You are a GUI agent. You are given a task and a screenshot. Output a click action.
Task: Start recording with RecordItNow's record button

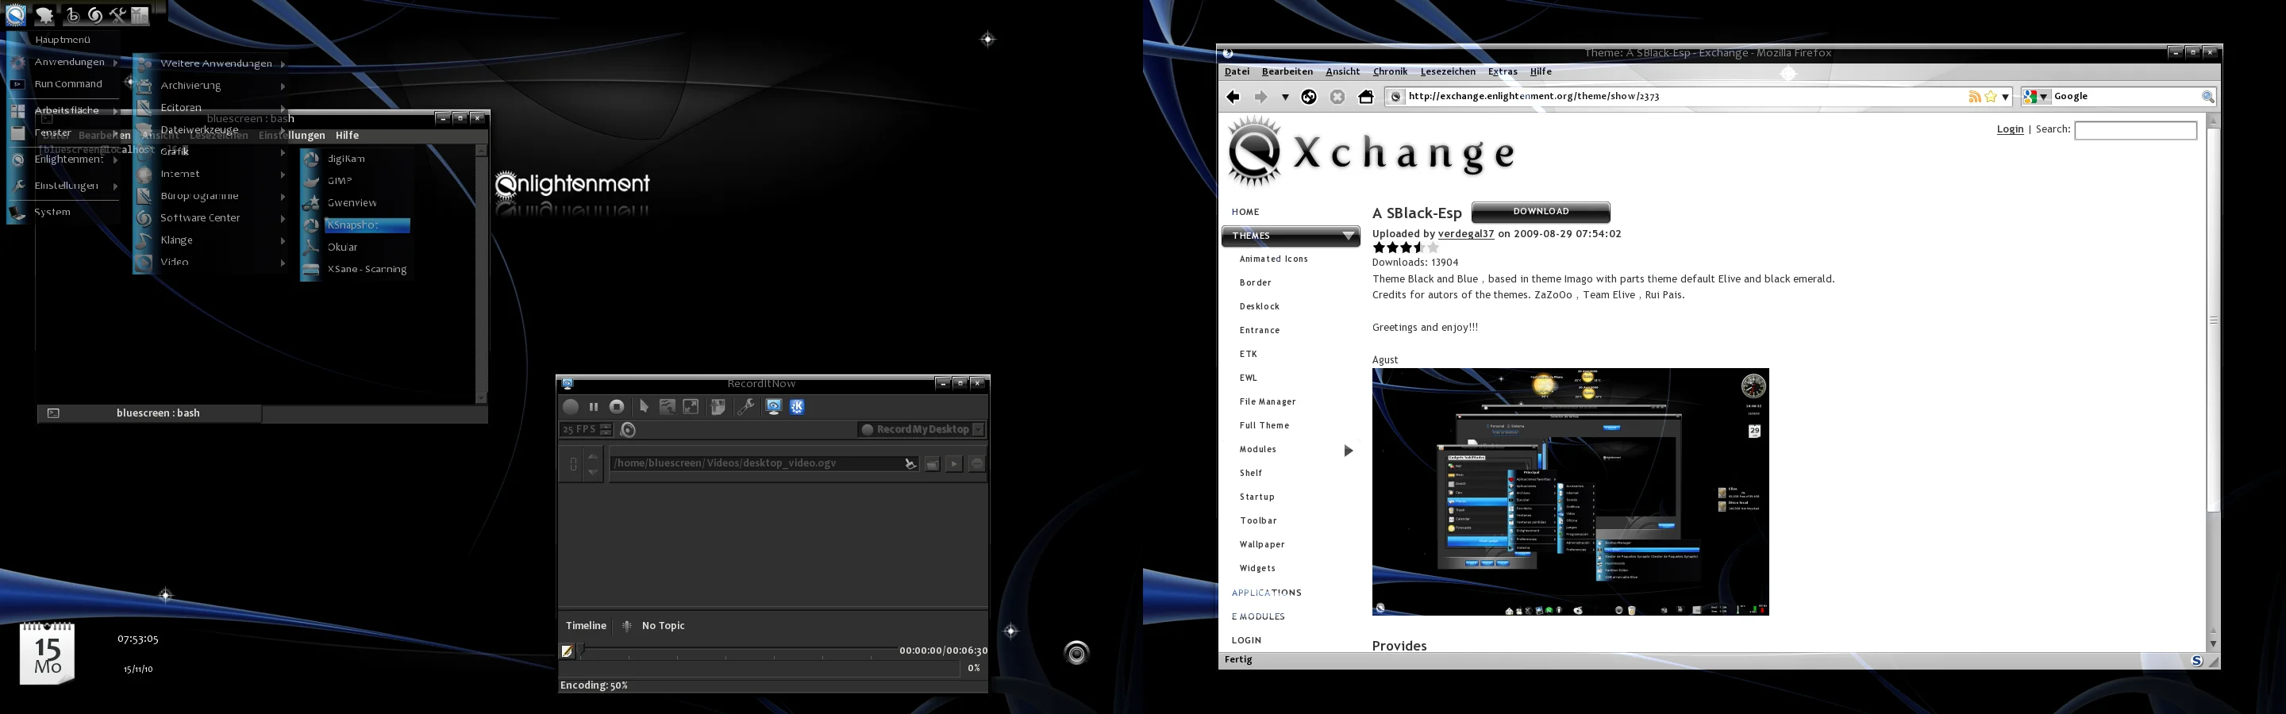point(571,407)
